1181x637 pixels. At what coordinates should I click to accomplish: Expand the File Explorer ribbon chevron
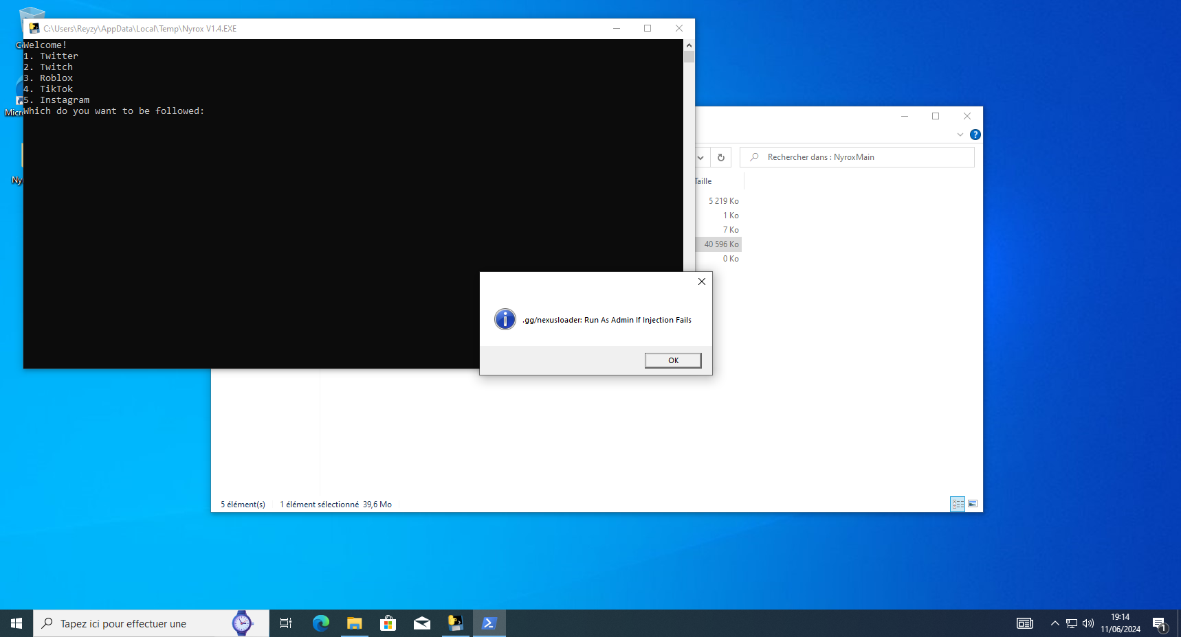point(960,135)
